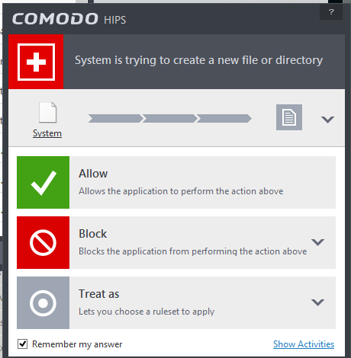Open help with the question mark icon
This screenshot has width=351, height=358.
[x=331, y=11]
